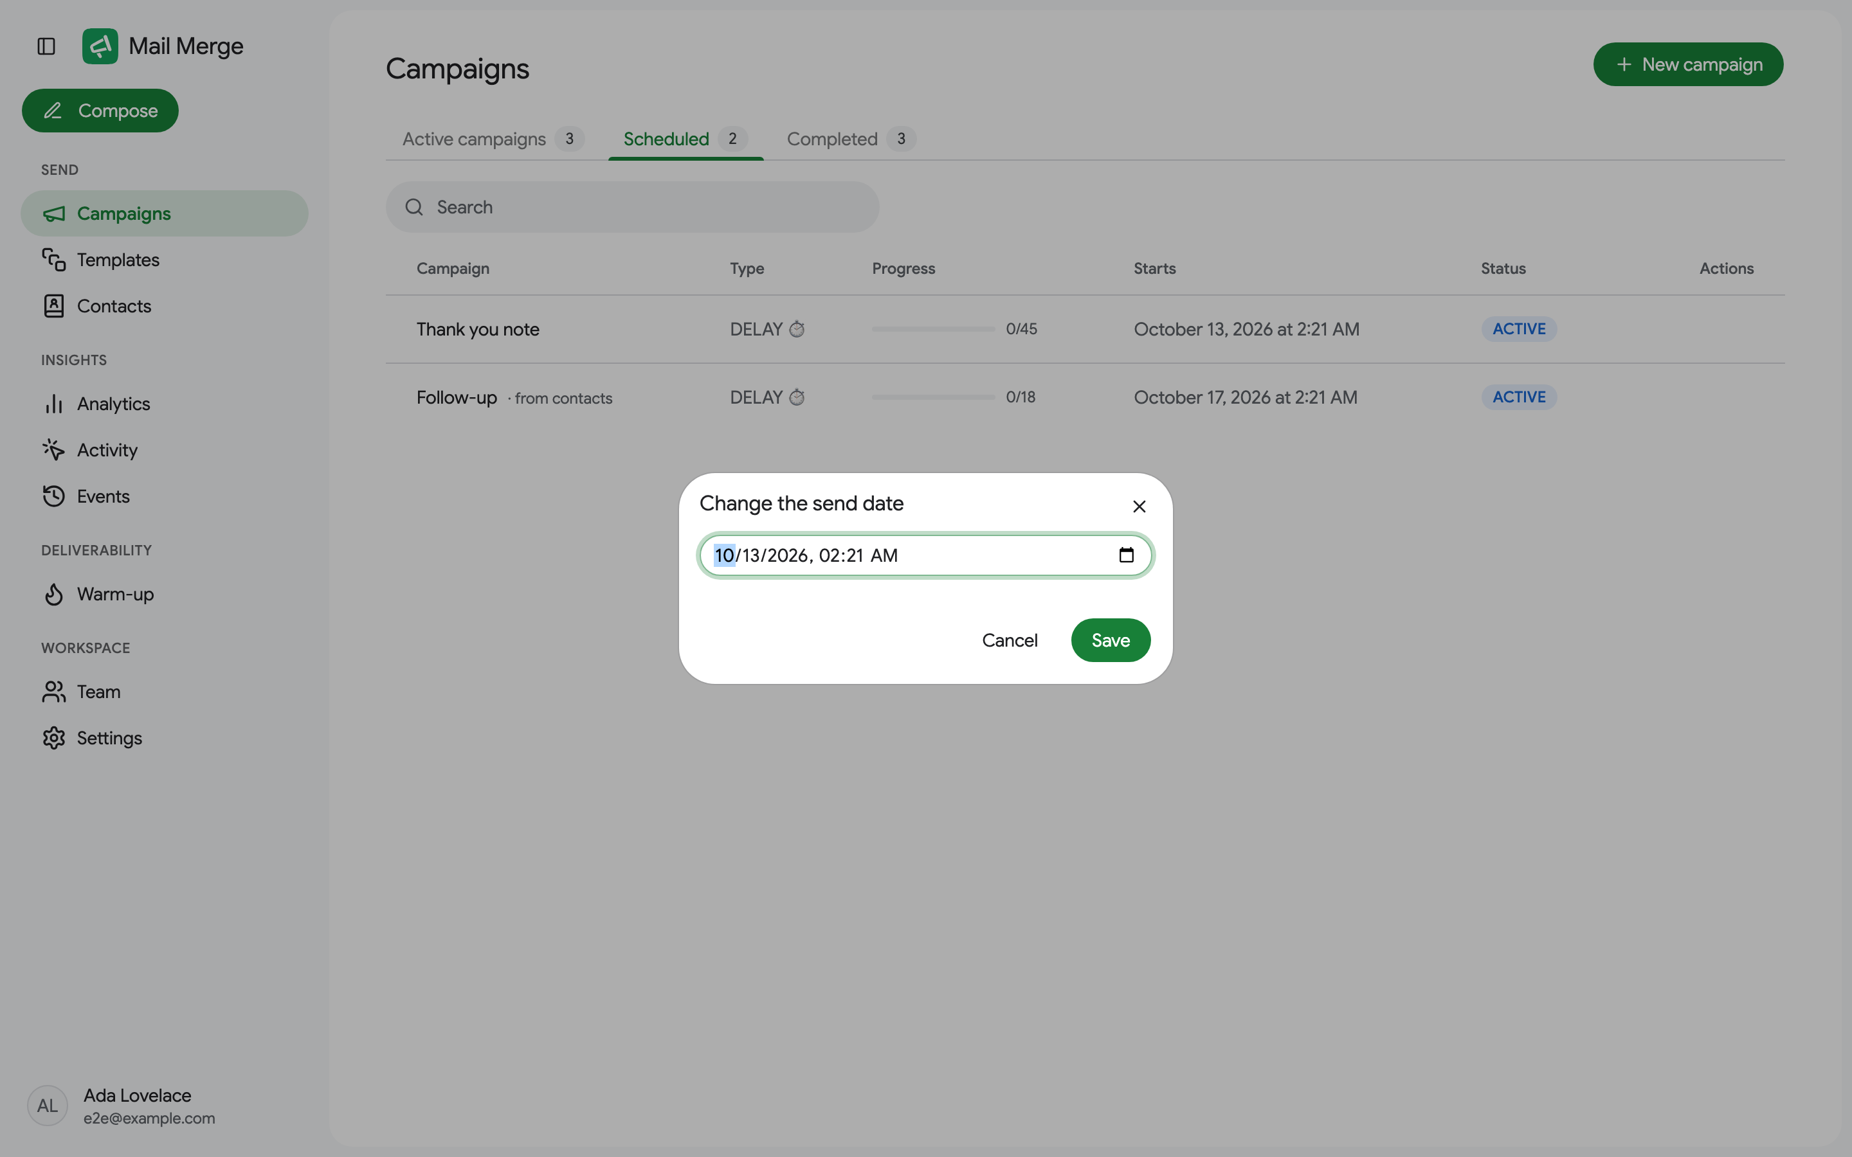Go to Templates in the sidebar
The height and width of the screenshot is (1157, 1852).
(x=165, y=260)
